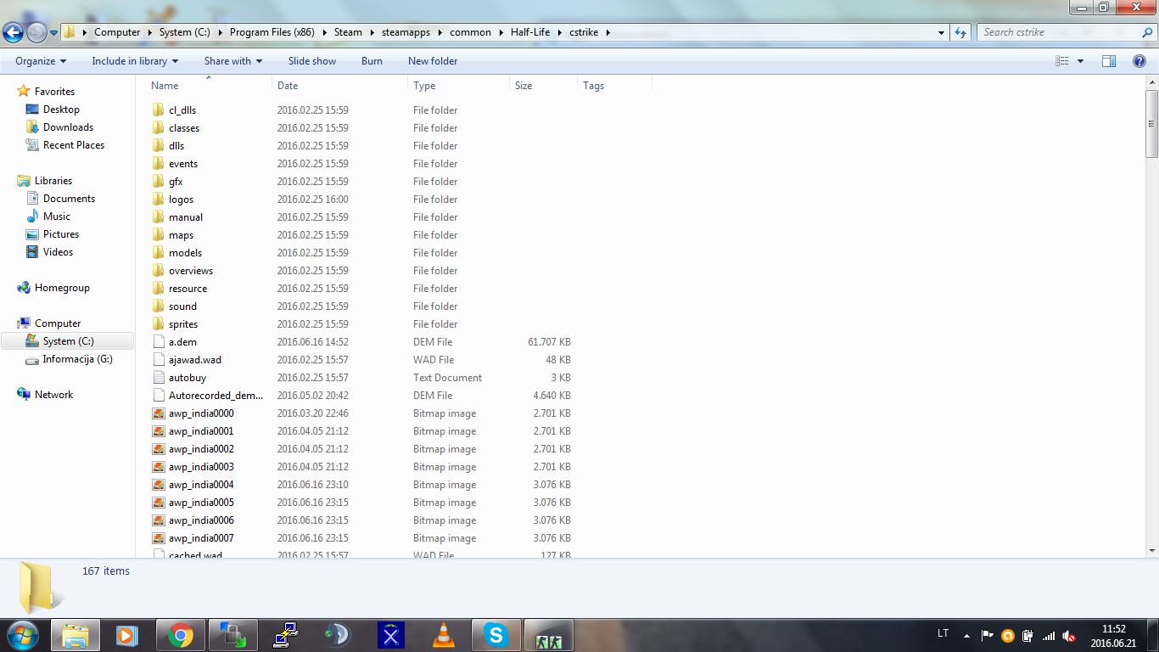Click the refresh button beside address bar
Viewport: 1159px width, 652px height.
click(x=960, y=32)
